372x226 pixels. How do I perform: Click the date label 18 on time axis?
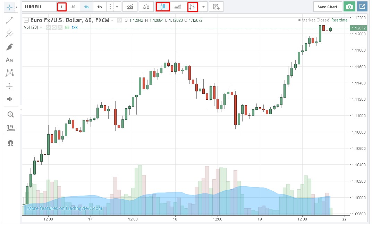(175, 219)
